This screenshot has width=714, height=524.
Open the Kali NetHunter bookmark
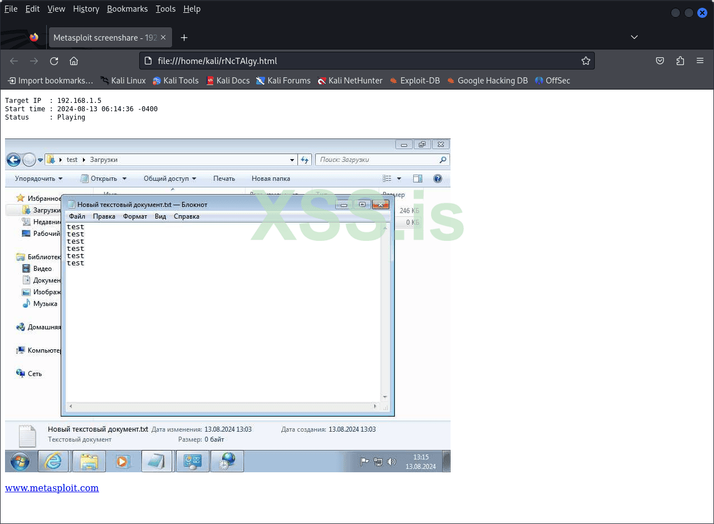tap(350, 81)
